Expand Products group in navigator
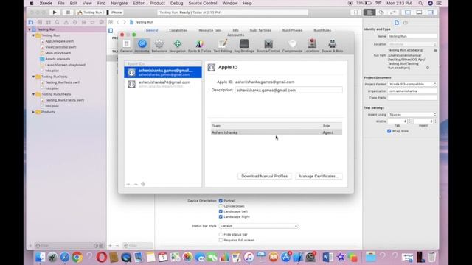The image size is (472, 265). [x=33, y=112]
